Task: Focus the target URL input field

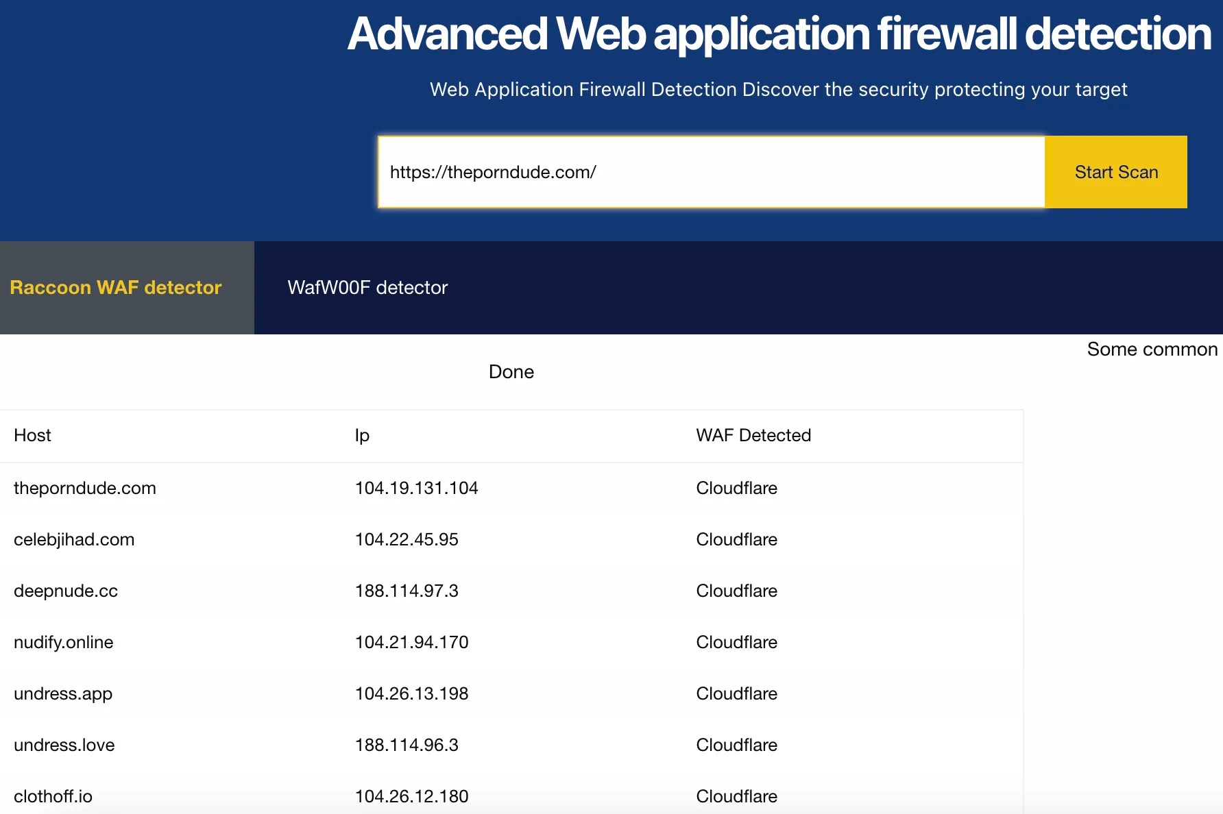Action: point(712,172)
